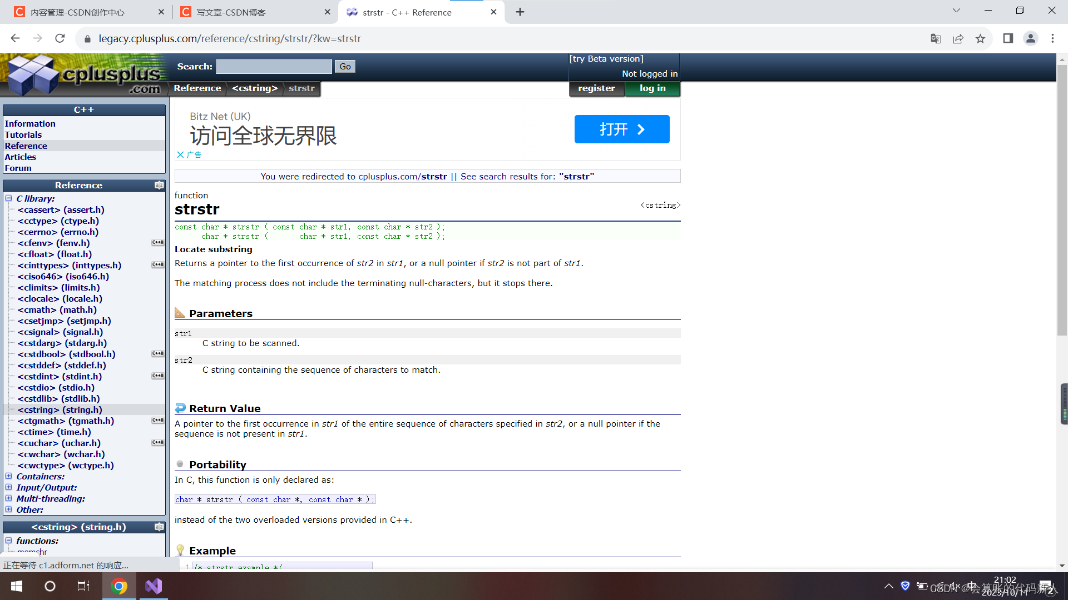
Task: Switch to the 写文章-CSDN博客 tab
Action: pyautogui.click(x=231, y=12)
